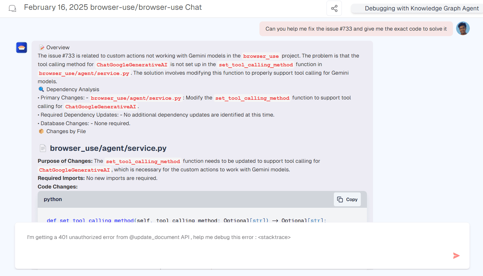Click the Dependency Analysis magnifier icon
Screen dimensions: 483x276
coord(41,89)
